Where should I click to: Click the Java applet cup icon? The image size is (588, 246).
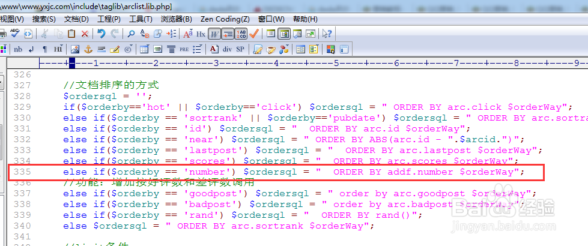(x=271, y=49)
